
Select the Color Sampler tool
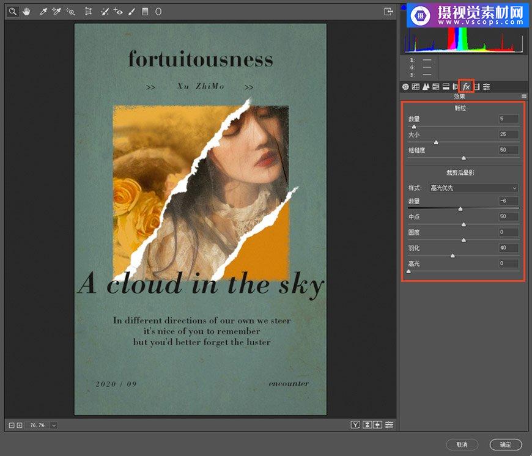56,12
